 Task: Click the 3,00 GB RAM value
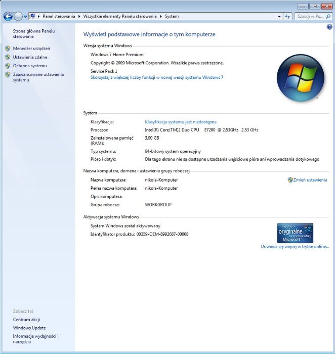pos(152,138)
